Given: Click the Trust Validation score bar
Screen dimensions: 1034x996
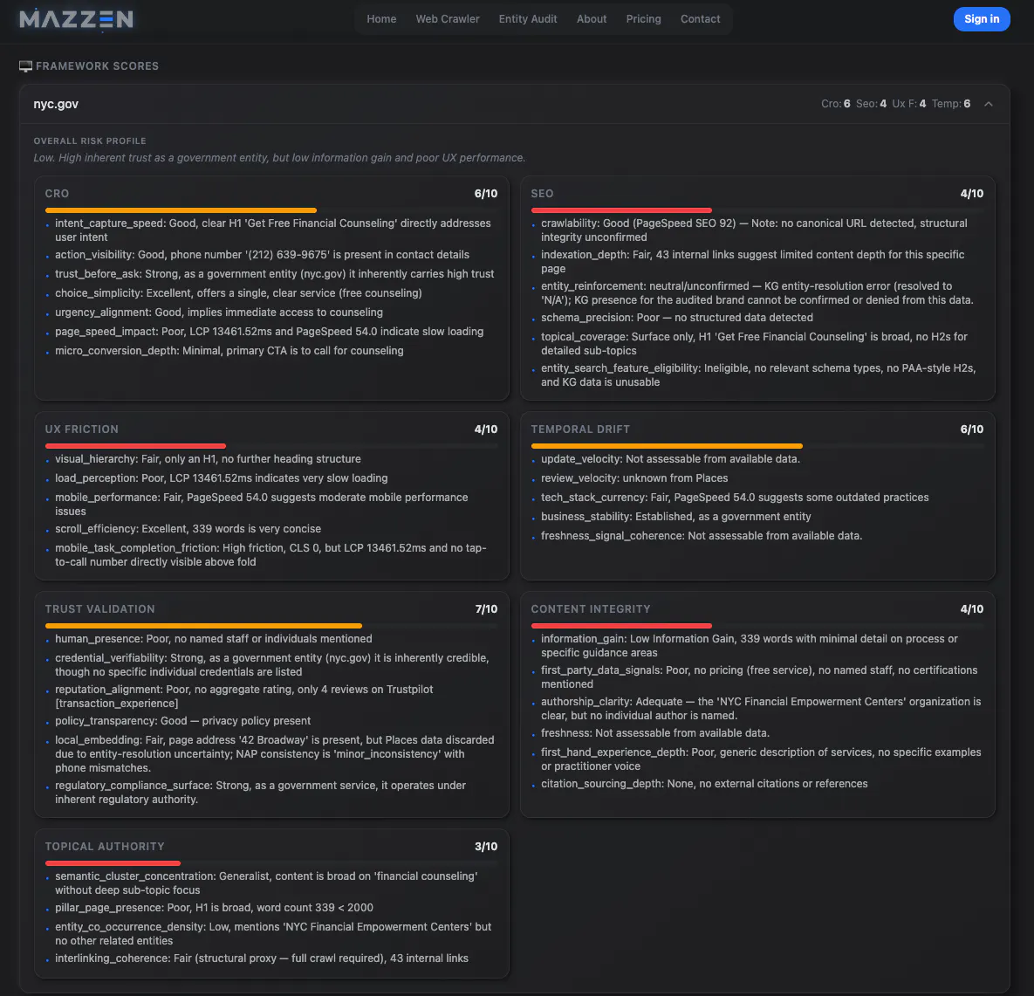Looking at the screenshot, I should pos(271,625).
